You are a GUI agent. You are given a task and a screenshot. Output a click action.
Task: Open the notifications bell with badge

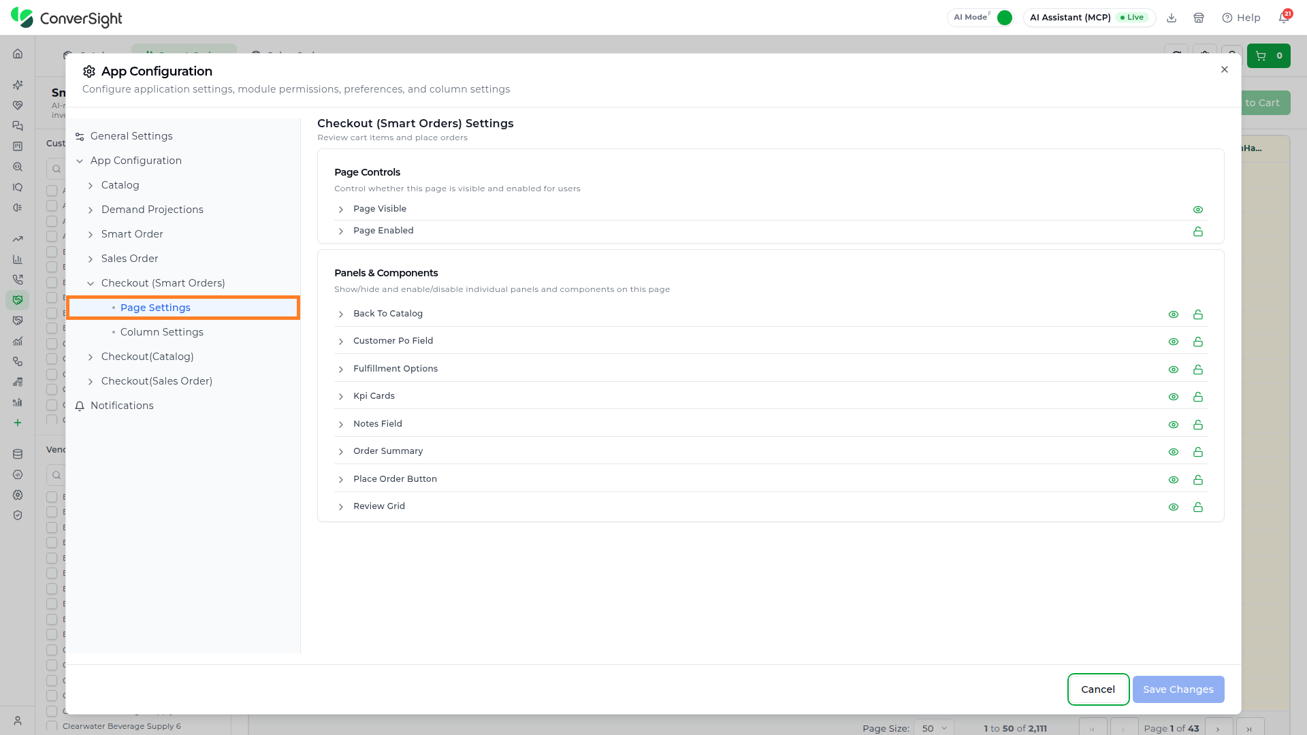tap(1284, 17)
